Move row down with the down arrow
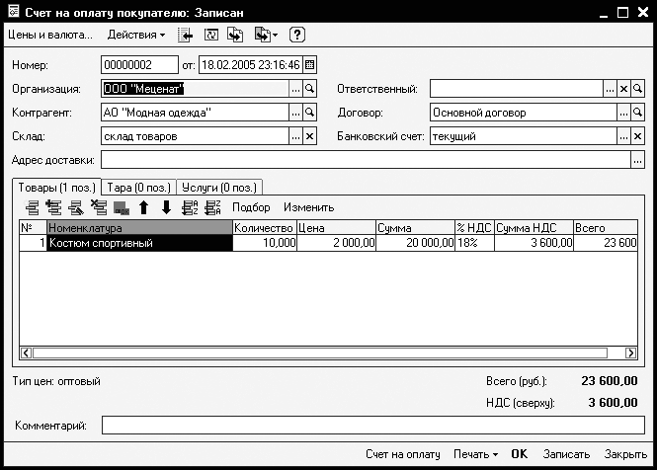Screen dimensions: 657x470 (x=166, y=207)
